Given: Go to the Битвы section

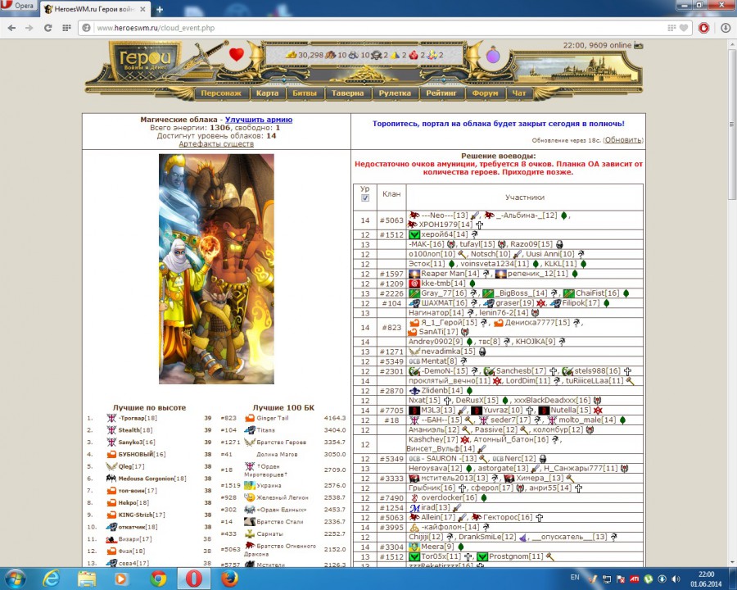Looking at the screenshot, I should pos(305,93).
